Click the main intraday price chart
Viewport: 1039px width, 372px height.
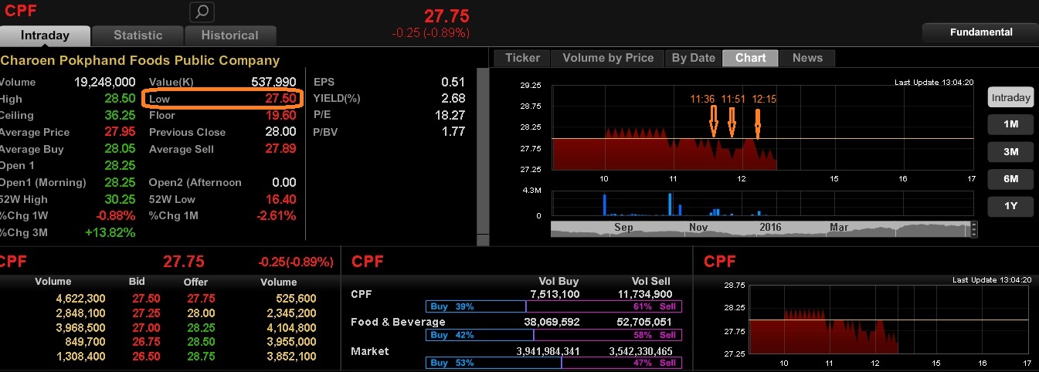[762, 127]
